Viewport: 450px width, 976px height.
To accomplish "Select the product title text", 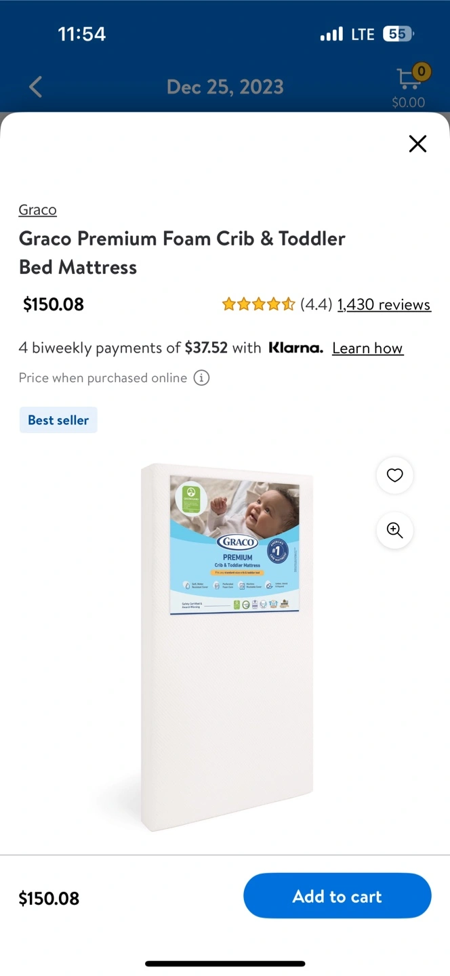I will (x=182, y=253).
